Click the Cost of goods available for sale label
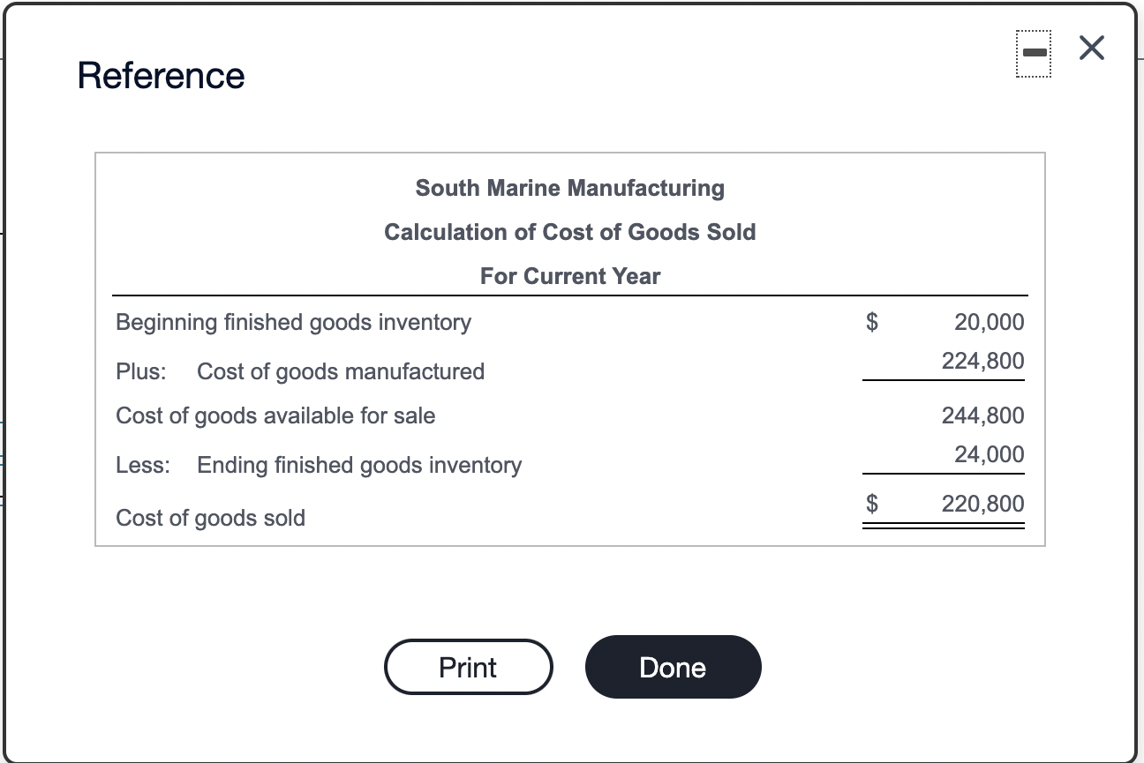This screenshot has height=763, width=1144. tap(275, 415)
